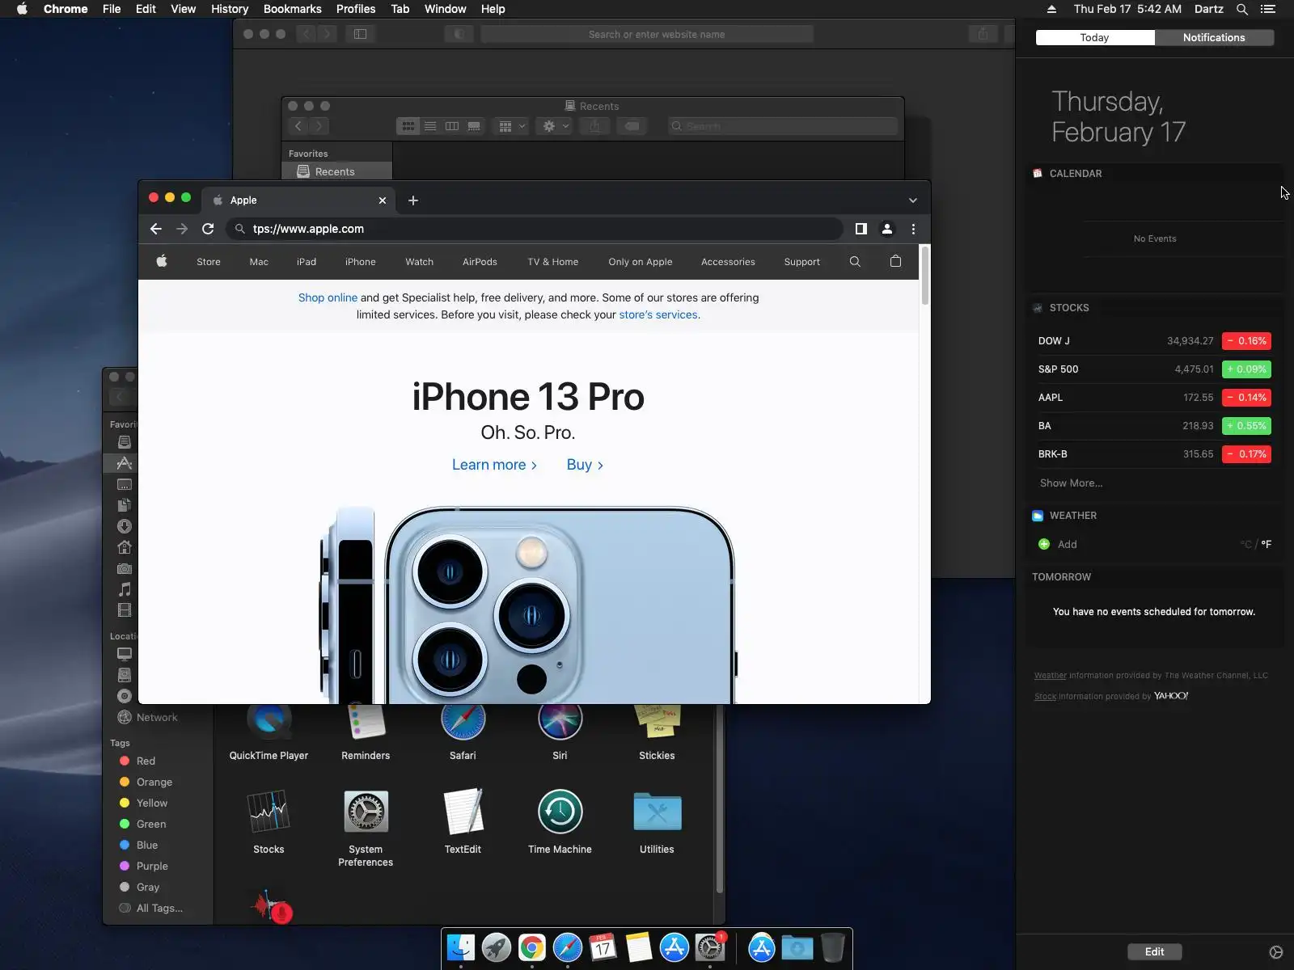Toggle Chrome's side panel icon
1294x970 pixels.
[x=861, y=229]
